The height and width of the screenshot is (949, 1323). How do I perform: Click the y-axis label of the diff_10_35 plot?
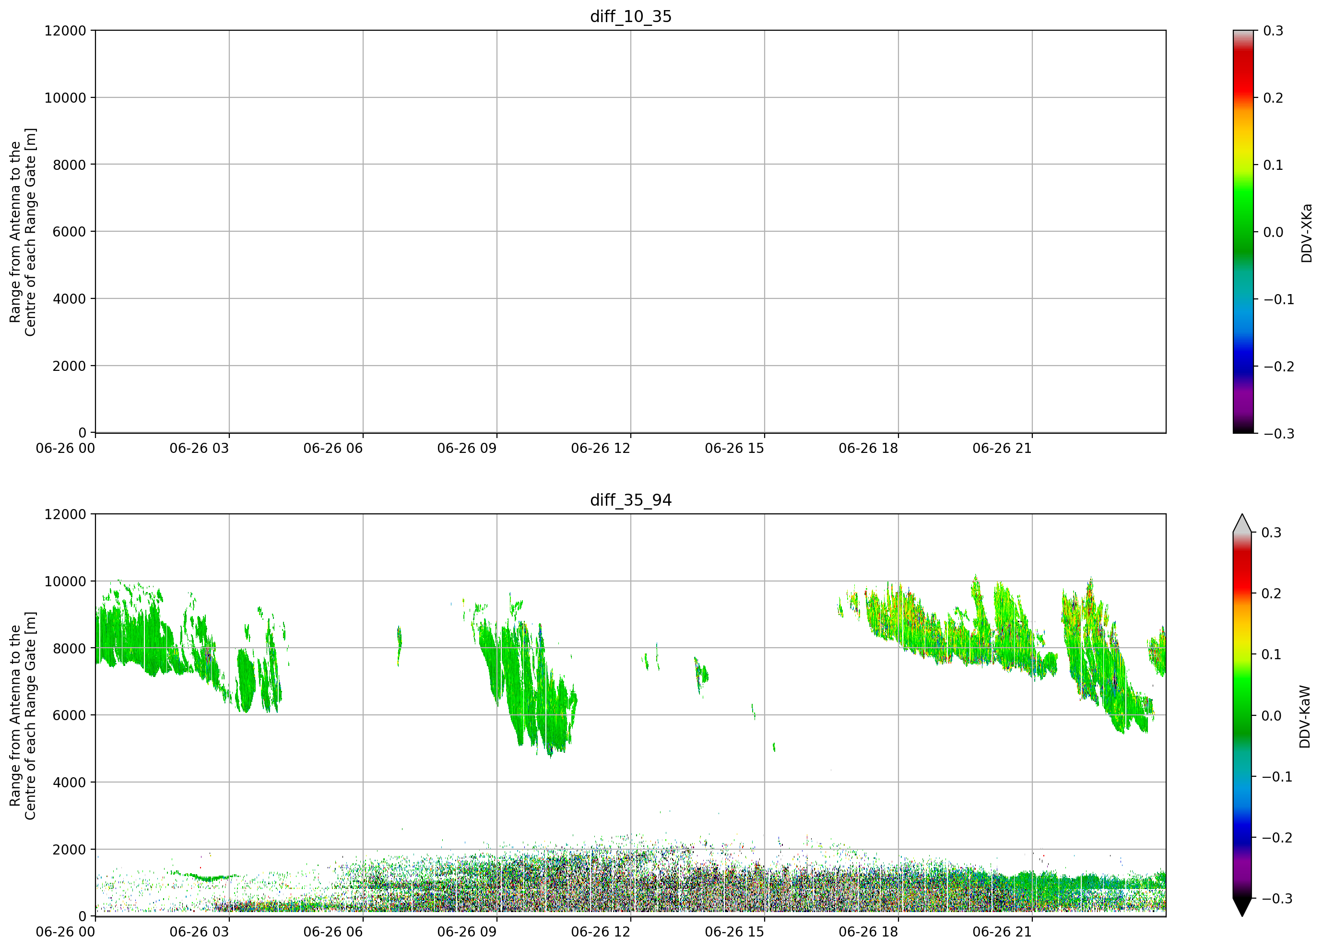click(23, 232)
